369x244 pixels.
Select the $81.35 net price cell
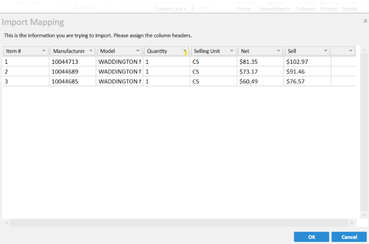[x=261, y=62]
